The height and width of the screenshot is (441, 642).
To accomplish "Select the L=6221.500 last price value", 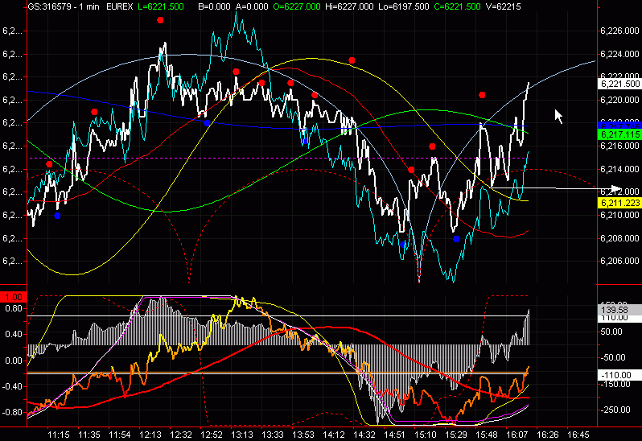I will (161, 6).
